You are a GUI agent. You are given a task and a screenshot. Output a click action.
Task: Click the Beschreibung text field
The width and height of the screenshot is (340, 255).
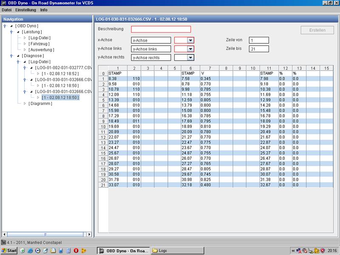(x=161, y=29)
